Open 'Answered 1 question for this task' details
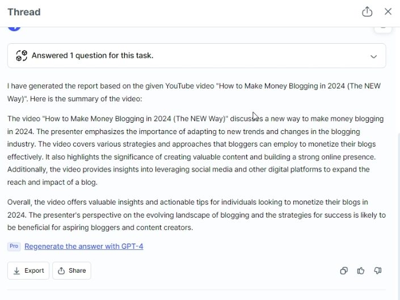 pyautogui.click(x=197, y=56)
